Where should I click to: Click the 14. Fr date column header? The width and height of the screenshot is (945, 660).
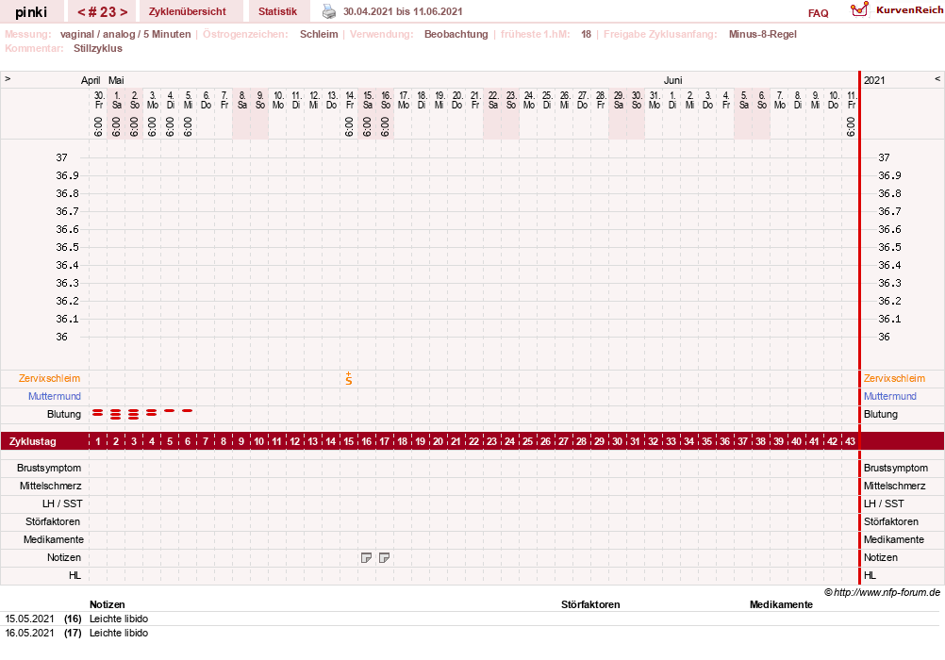click(x=350, y=101)
